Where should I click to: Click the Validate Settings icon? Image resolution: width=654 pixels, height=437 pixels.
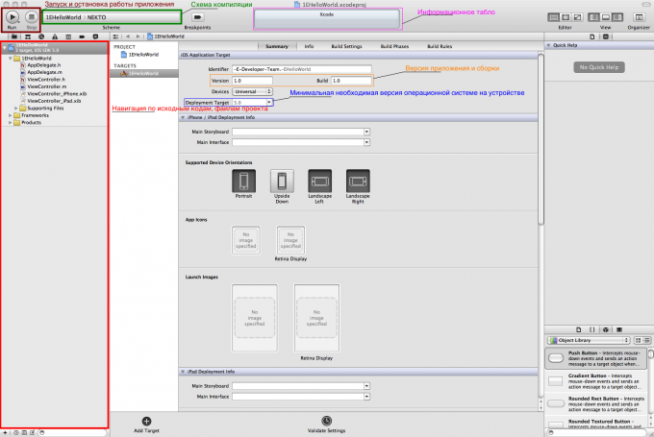[x=327, y=421]
